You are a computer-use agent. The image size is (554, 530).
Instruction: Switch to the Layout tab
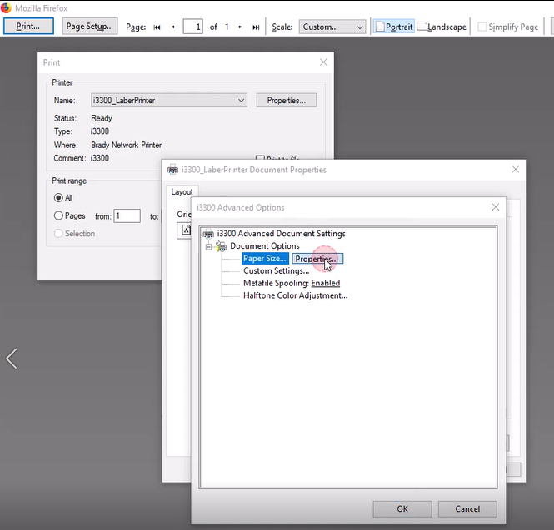[182, 192]
